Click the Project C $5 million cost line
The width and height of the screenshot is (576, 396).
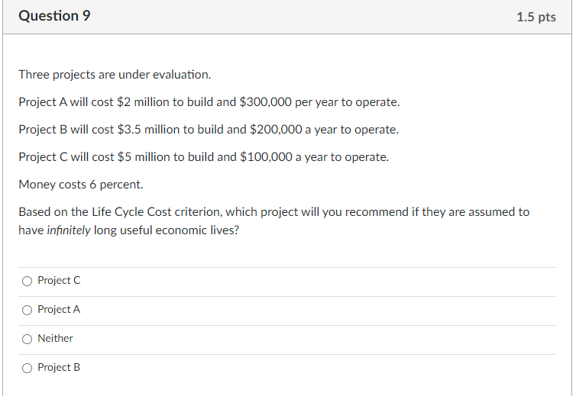click(203, 157)
